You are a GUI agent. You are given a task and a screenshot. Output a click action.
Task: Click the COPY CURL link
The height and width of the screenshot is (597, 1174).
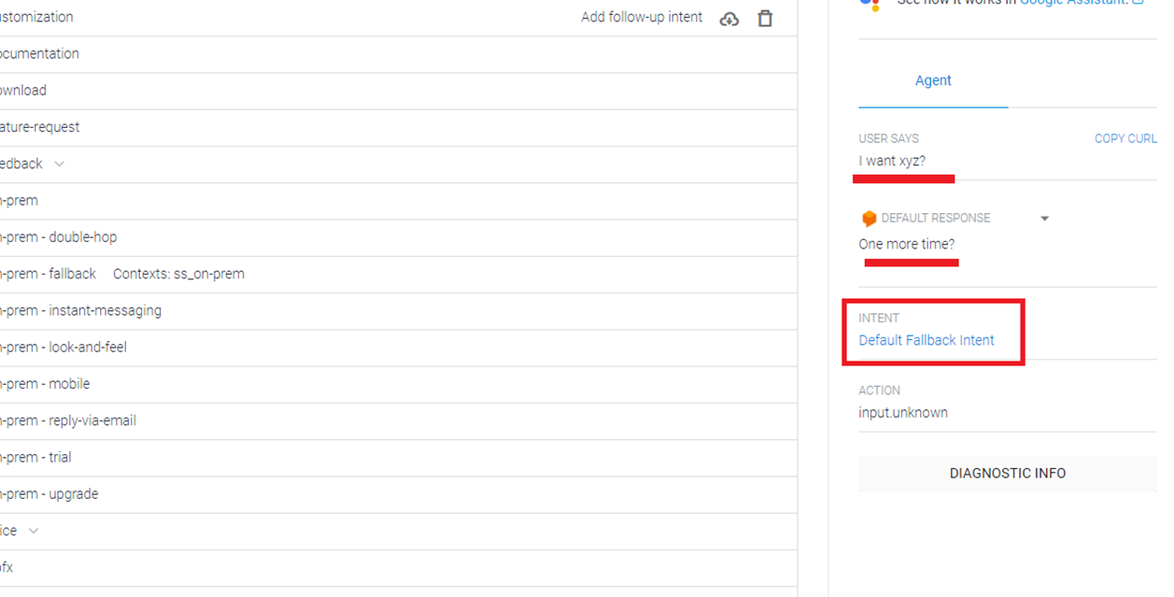1125,138
